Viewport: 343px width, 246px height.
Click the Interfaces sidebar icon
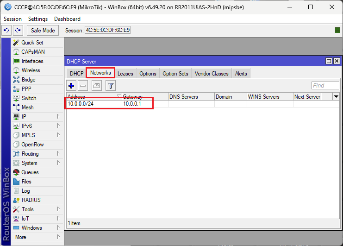16,61
